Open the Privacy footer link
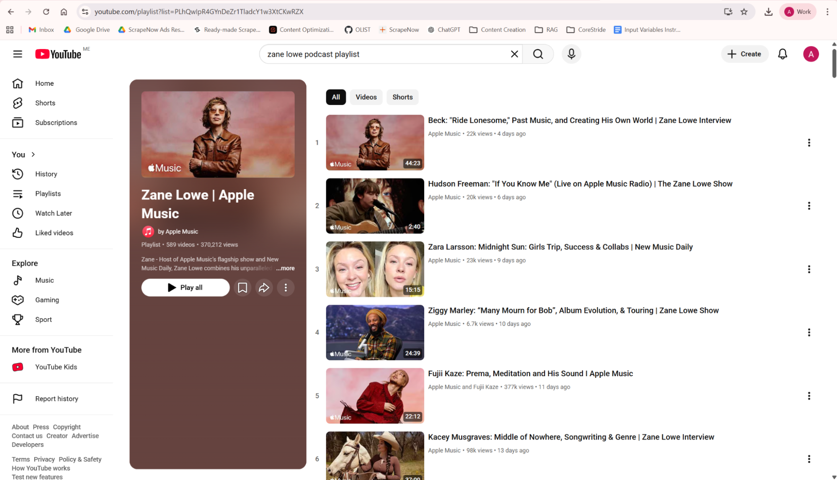This screenshot has height=480, width=837. [x=44, y=459]
